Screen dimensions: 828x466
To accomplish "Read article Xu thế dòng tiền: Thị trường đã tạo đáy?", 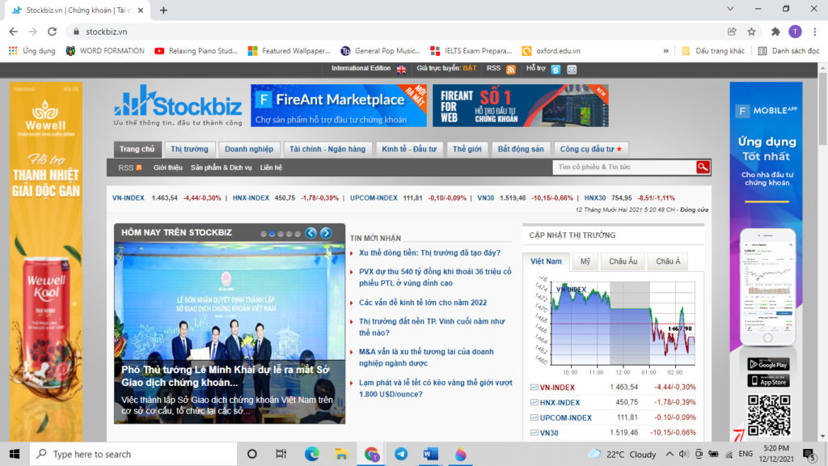I will (x=429, y=253).
